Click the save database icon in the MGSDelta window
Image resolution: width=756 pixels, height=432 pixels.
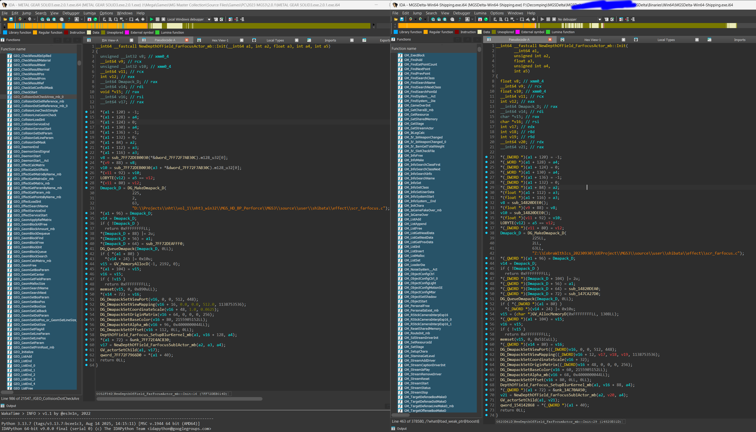pos(402,19)
